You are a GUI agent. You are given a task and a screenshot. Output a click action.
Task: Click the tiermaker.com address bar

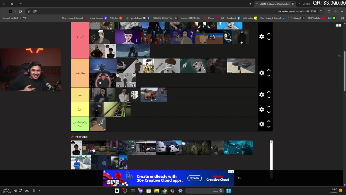click(x=297, y=11)
